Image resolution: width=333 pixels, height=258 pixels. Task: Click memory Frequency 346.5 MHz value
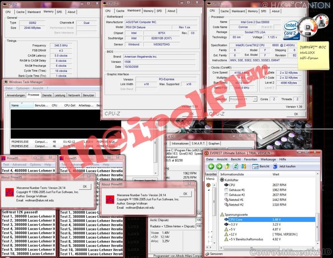pos(61,45)
